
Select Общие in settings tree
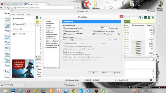(49, 21)
